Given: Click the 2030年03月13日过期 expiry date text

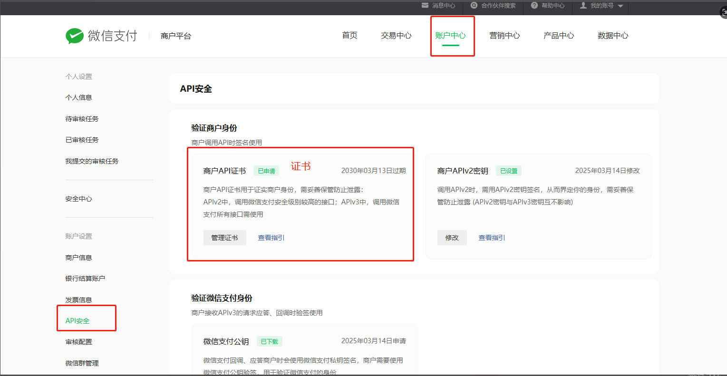Looking at the screenshot, I should click(373, 171).
